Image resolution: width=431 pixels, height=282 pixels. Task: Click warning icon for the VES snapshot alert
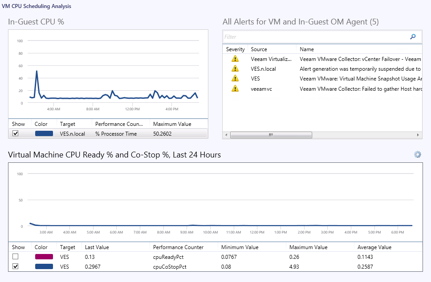pyautogui.click(x=235, y=78)
